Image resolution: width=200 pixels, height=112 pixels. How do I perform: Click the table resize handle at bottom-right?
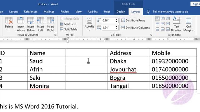[x=198, y=91]
